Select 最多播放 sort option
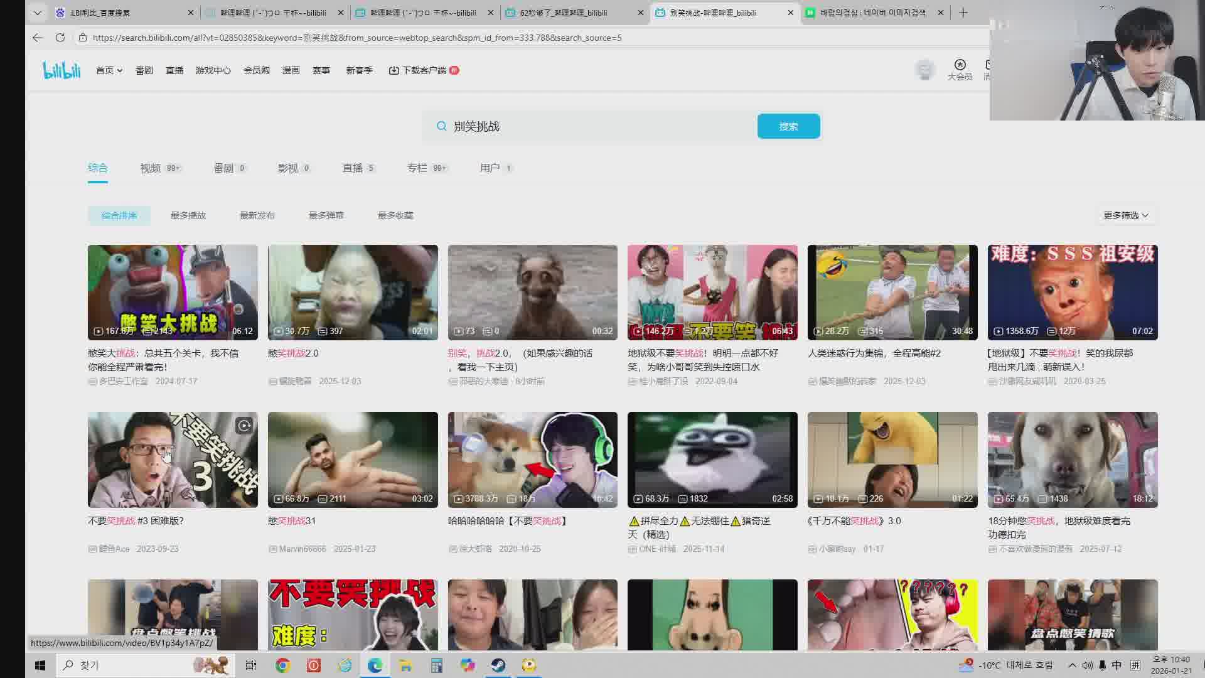The width and height of the screenshot is (1205, 678). 188,215
